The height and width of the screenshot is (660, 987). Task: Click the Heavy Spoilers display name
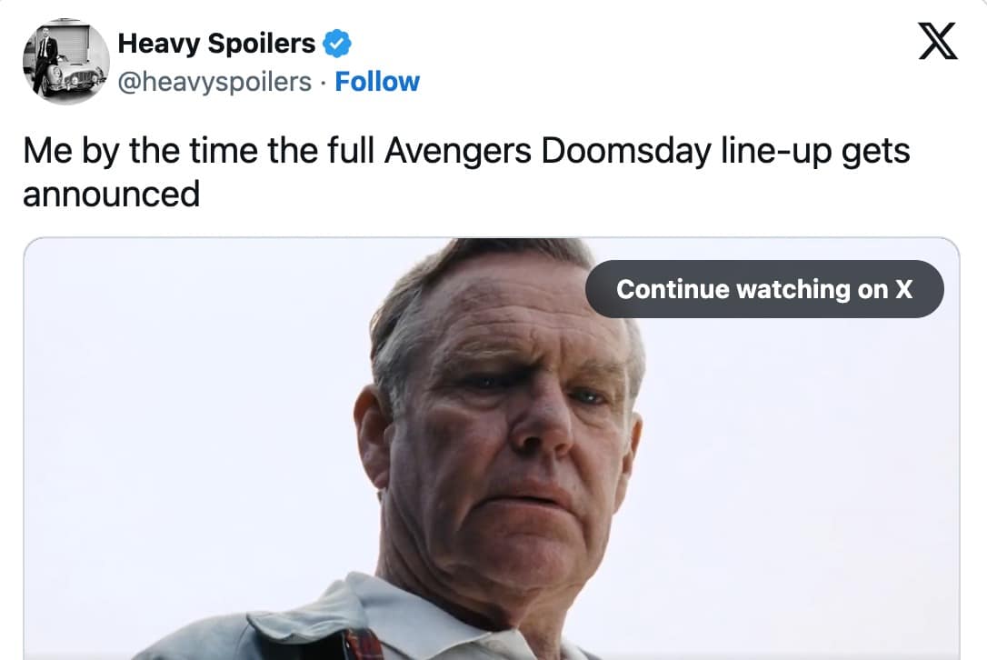[222, 42]
